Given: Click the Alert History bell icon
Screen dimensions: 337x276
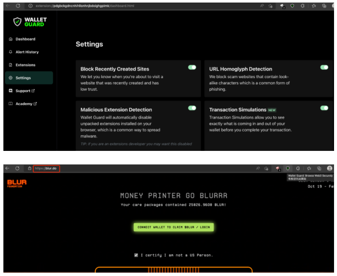Looking at the screenshot, I should pyautogui.click(x=10, y=52).
